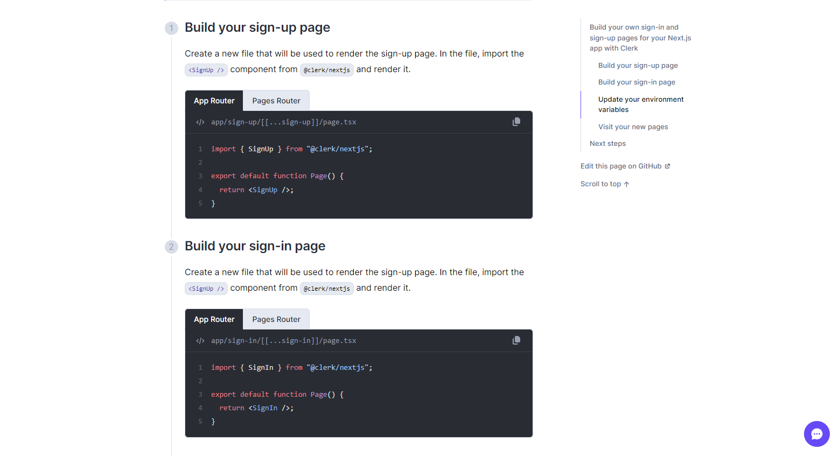Select App Router tab in sign-in section
Image resolution: width=839 pixels, height=456 pixels.
click(214, 319)
